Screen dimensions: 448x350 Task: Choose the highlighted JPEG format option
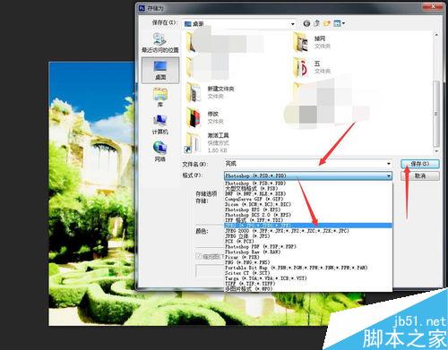click(x=308, y=226)
